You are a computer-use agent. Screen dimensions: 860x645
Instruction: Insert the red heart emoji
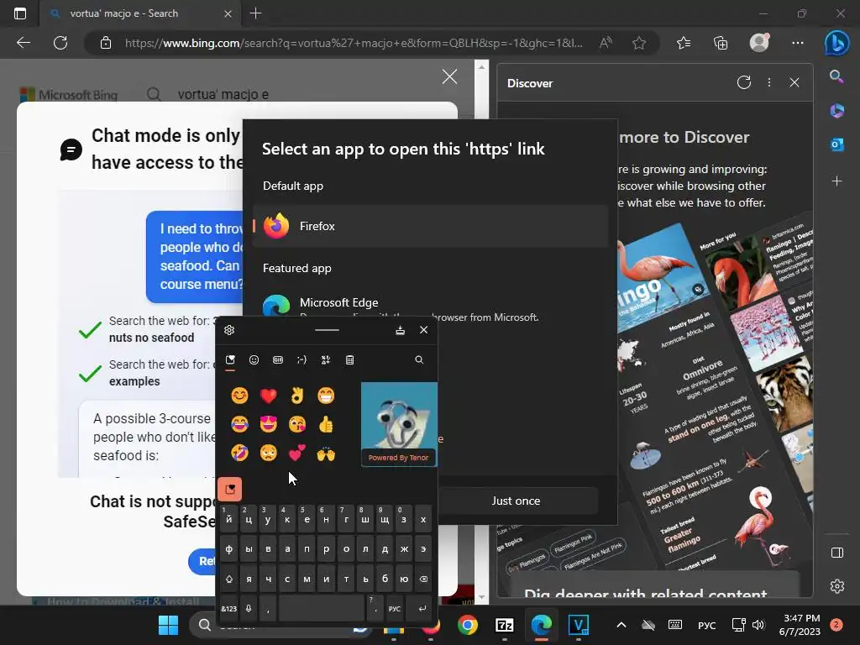[268, 395]
